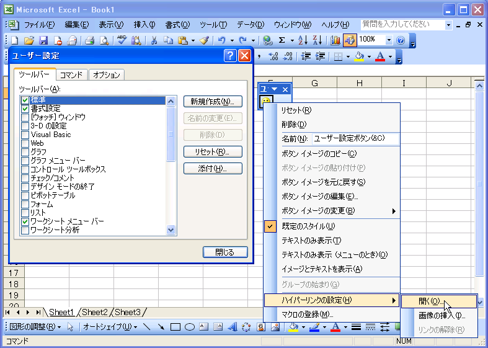Click the red Font Color A in formatting toolbar
The height and width of the screenshot is (348, 488).
pyautogui.click(x=380, y=56)
